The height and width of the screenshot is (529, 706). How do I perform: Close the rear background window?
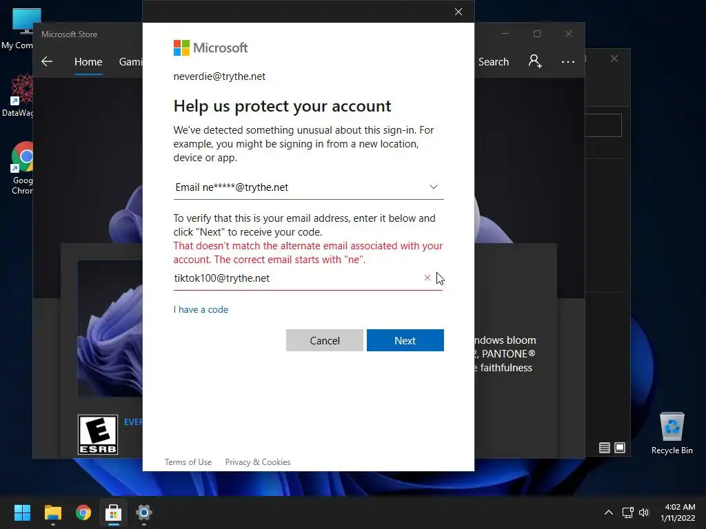click(x=614, y=59)
